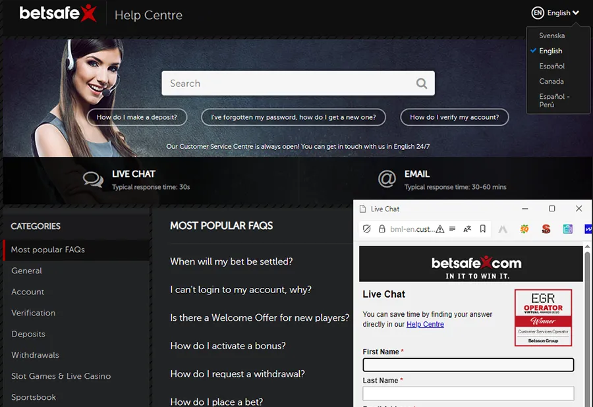This screenshot has height=407, width=593.
Task: Open 'How do I place a bet?' FAQ
Action: click(x=216, y=402)
